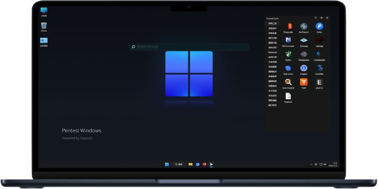Open the PentestTools hamburger menu
The image size is (378, 189).
click(321, 18)
